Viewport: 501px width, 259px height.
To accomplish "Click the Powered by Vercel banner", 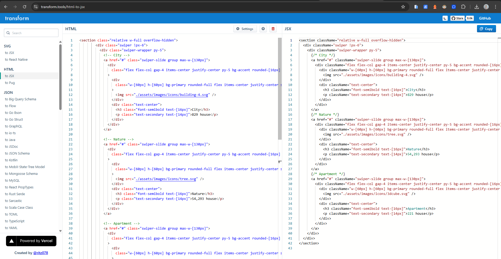I will coord(31,241).
